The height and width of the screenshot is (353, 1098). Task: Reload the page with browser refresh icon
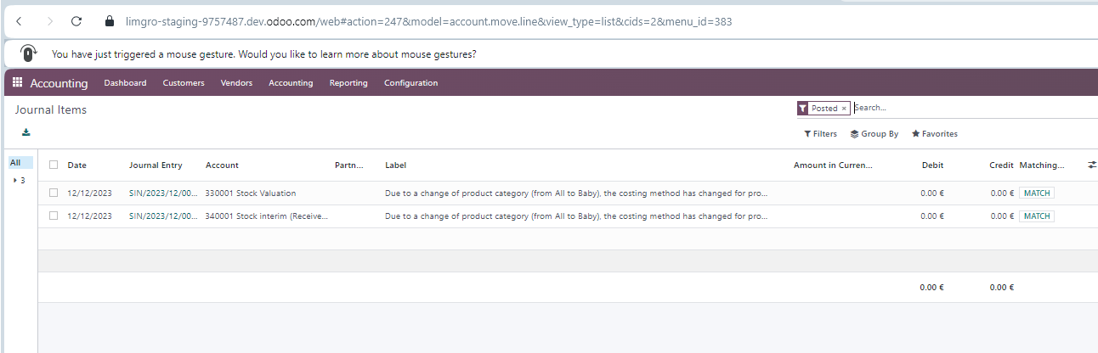76,21
